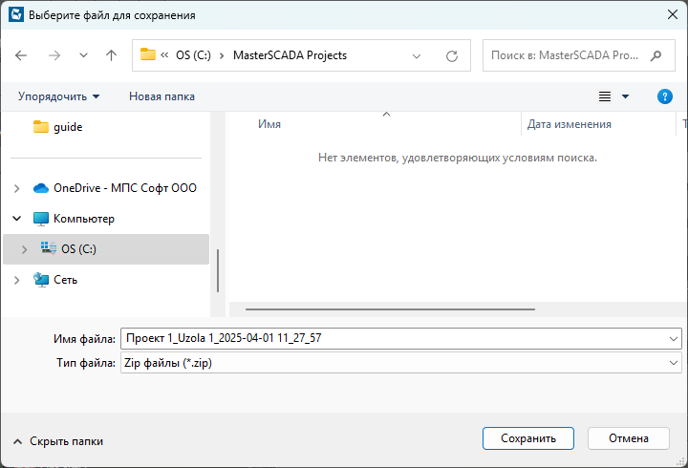Cancel the dialog with Отмена

[x=629, y=438]
